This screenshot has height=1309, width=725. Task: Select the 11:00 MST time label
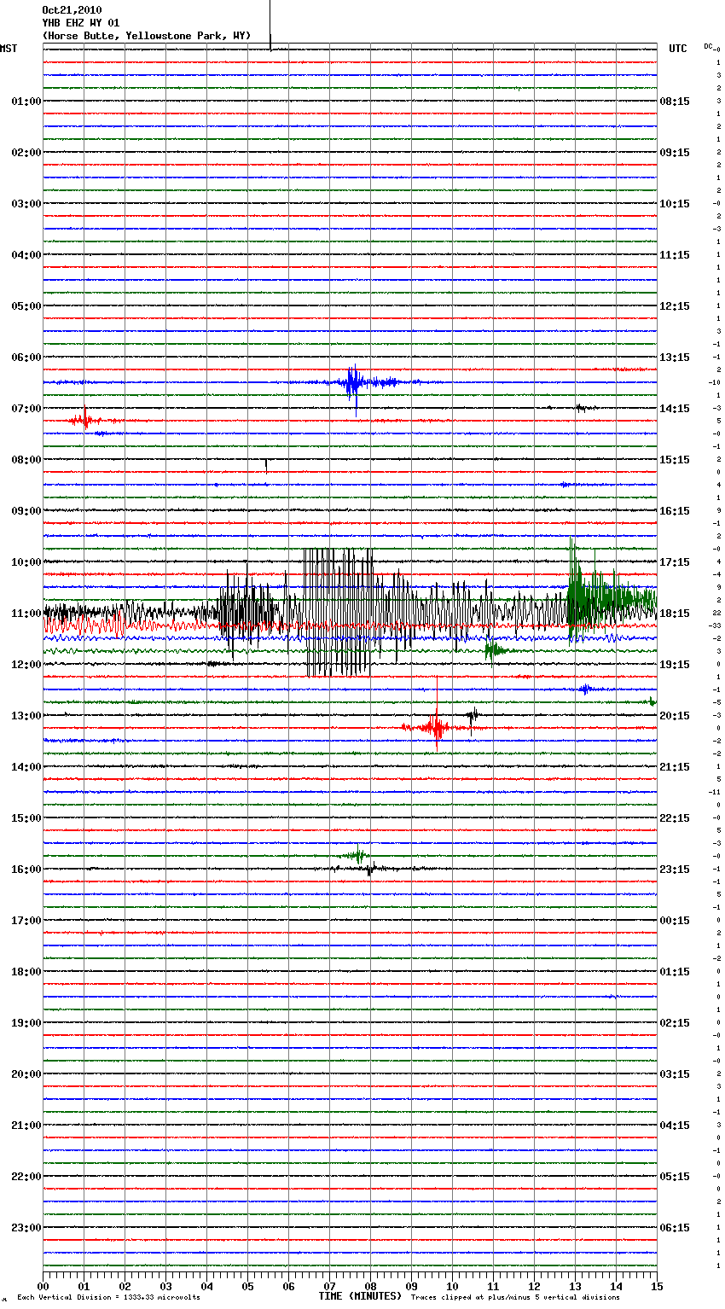[x=26, y=614]
